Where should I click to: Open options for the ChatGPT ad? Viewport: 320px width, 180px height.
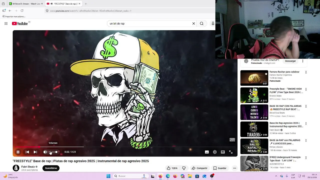tap(303, 61)
